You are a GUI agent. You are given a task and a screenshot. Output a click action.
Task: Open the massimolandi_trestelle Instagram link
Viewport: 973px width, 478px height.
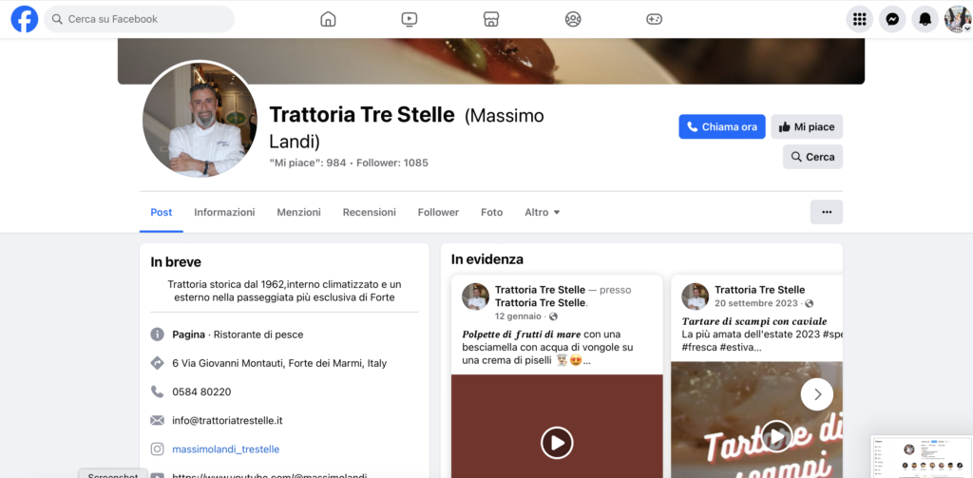tap(226, 449)
